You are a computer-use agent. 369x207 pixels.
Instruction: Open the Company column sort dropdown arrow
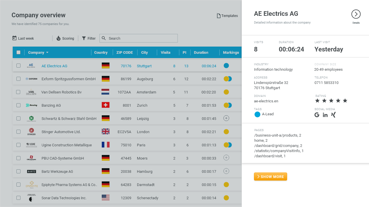[x=47, y=53]
